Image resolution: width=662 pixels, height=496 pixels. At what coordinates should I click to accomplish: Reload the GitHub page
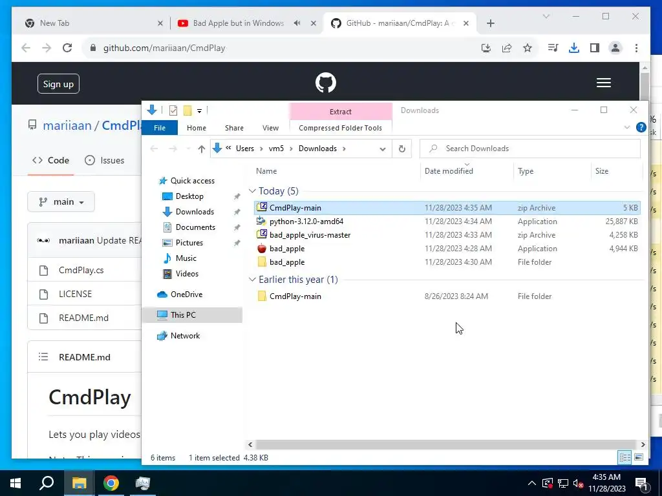pyautogui.click(x=67, y=48)
